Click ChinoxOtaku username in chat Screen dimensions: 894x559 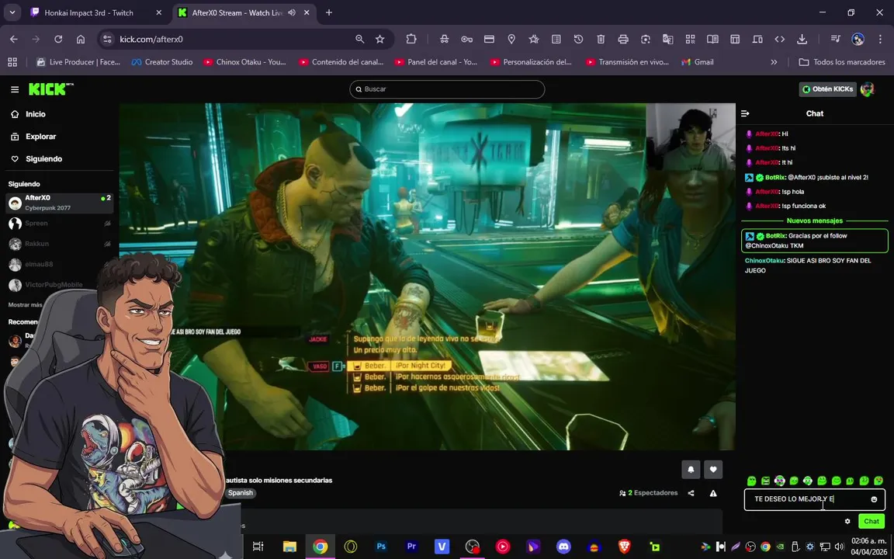764,261
